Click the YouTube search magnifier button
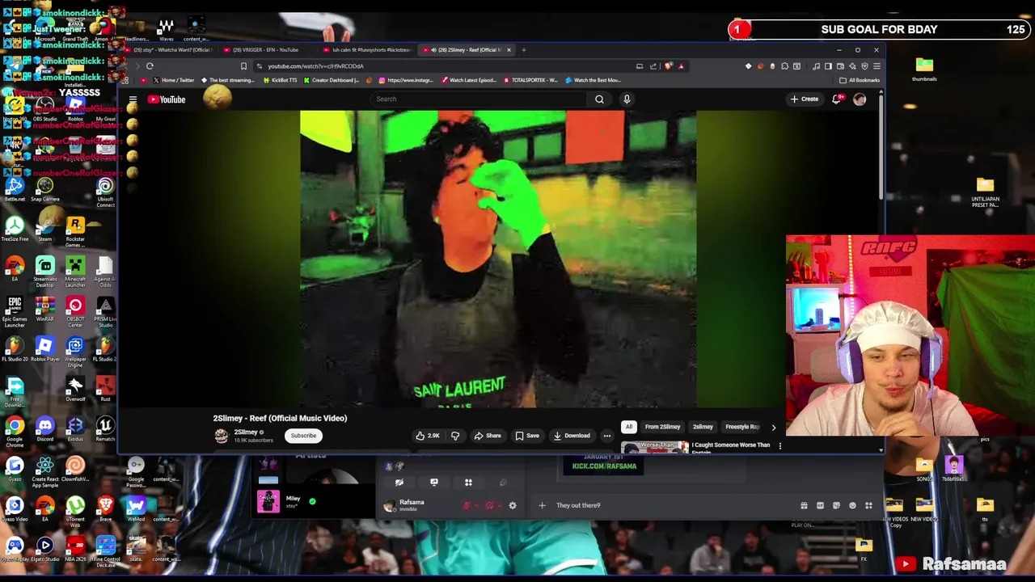Image resolution: width=1035 pixels, height=582 pixels. [x=599, y=99]
